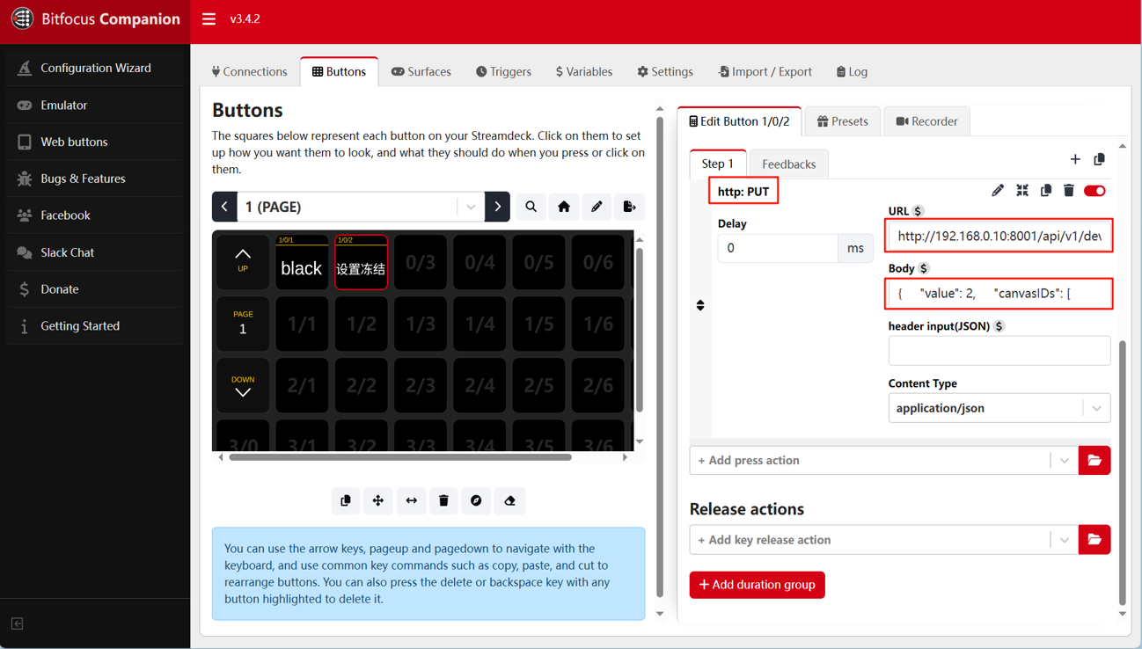Click the move arrows icon below grid
Image resolution: width=1142 pixels, height=649 pixels.
(x=378, y=500)
